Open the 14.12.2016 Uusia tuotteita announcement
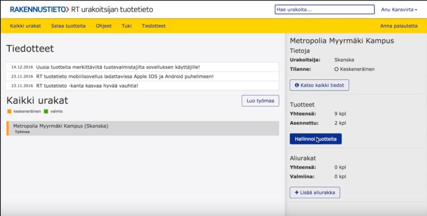The width and height of the screenshot is (427, 216). click(x=143, y=67)
